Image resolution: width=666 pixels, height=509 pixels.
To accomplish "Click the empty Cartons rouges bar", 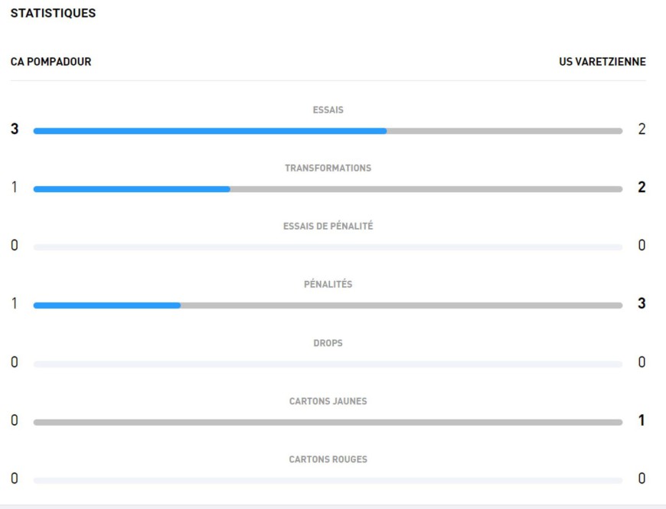I will pos(328,480).
